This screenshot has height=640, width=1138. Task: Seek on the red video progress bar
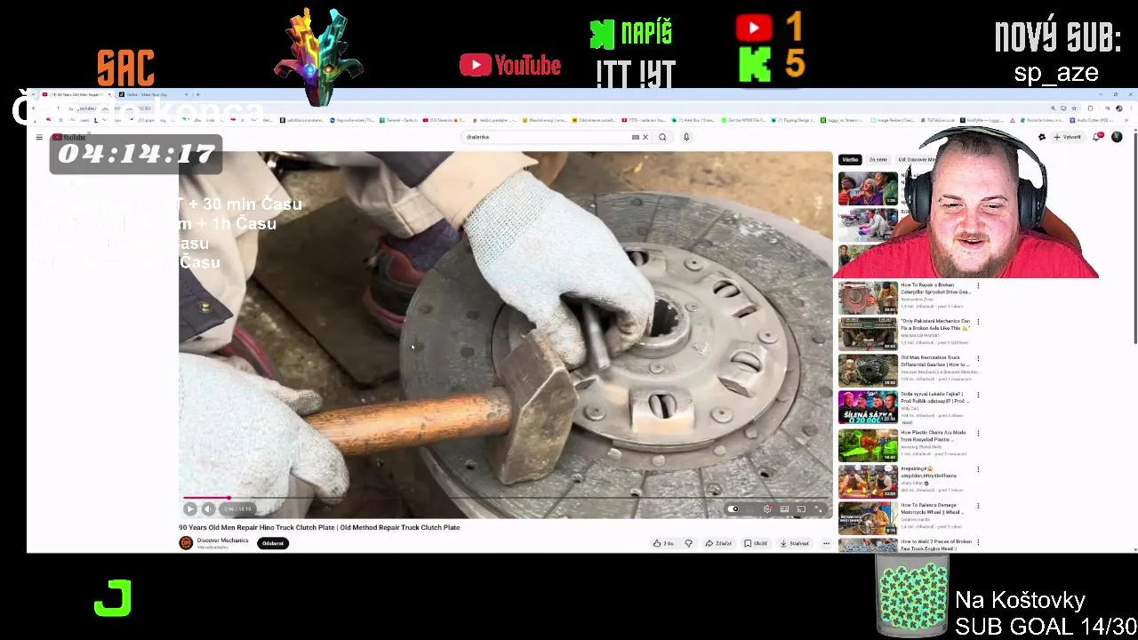pyautogui.click(x=506, y=498)
